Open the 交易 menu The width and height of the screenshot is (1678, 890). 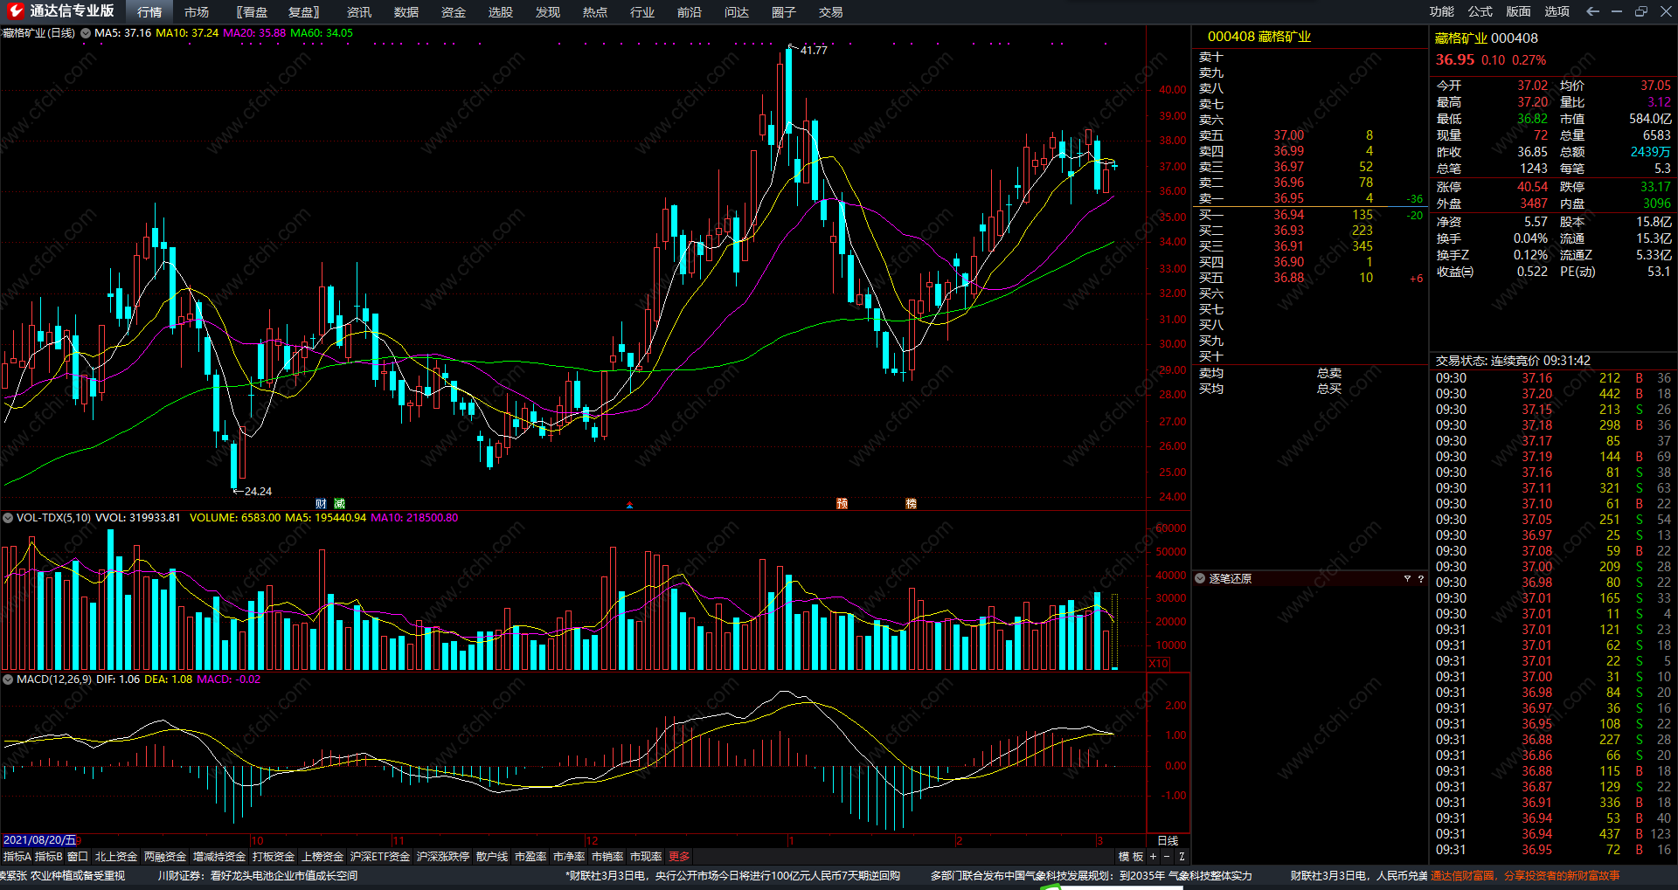pyautogui.click(x=831, y=12)
